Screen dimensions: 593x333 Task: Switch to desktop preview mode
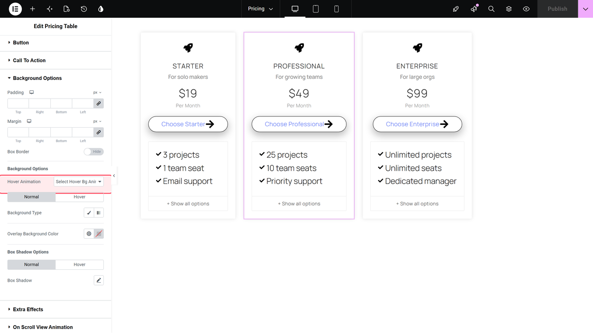[295, 9]
